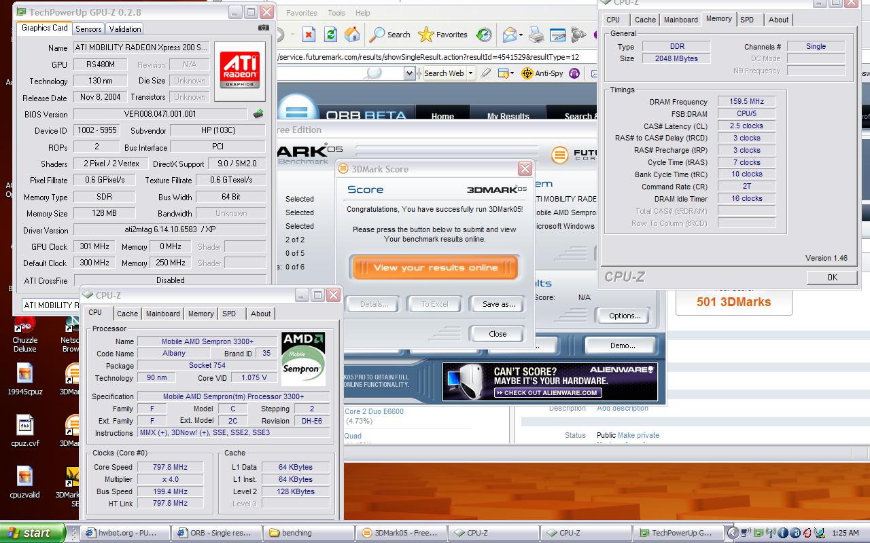Image resolution: width=870 pixels, height=543 pixels.
Task: Click the Search magnifier toolbar button
Action: pos(390,34)
